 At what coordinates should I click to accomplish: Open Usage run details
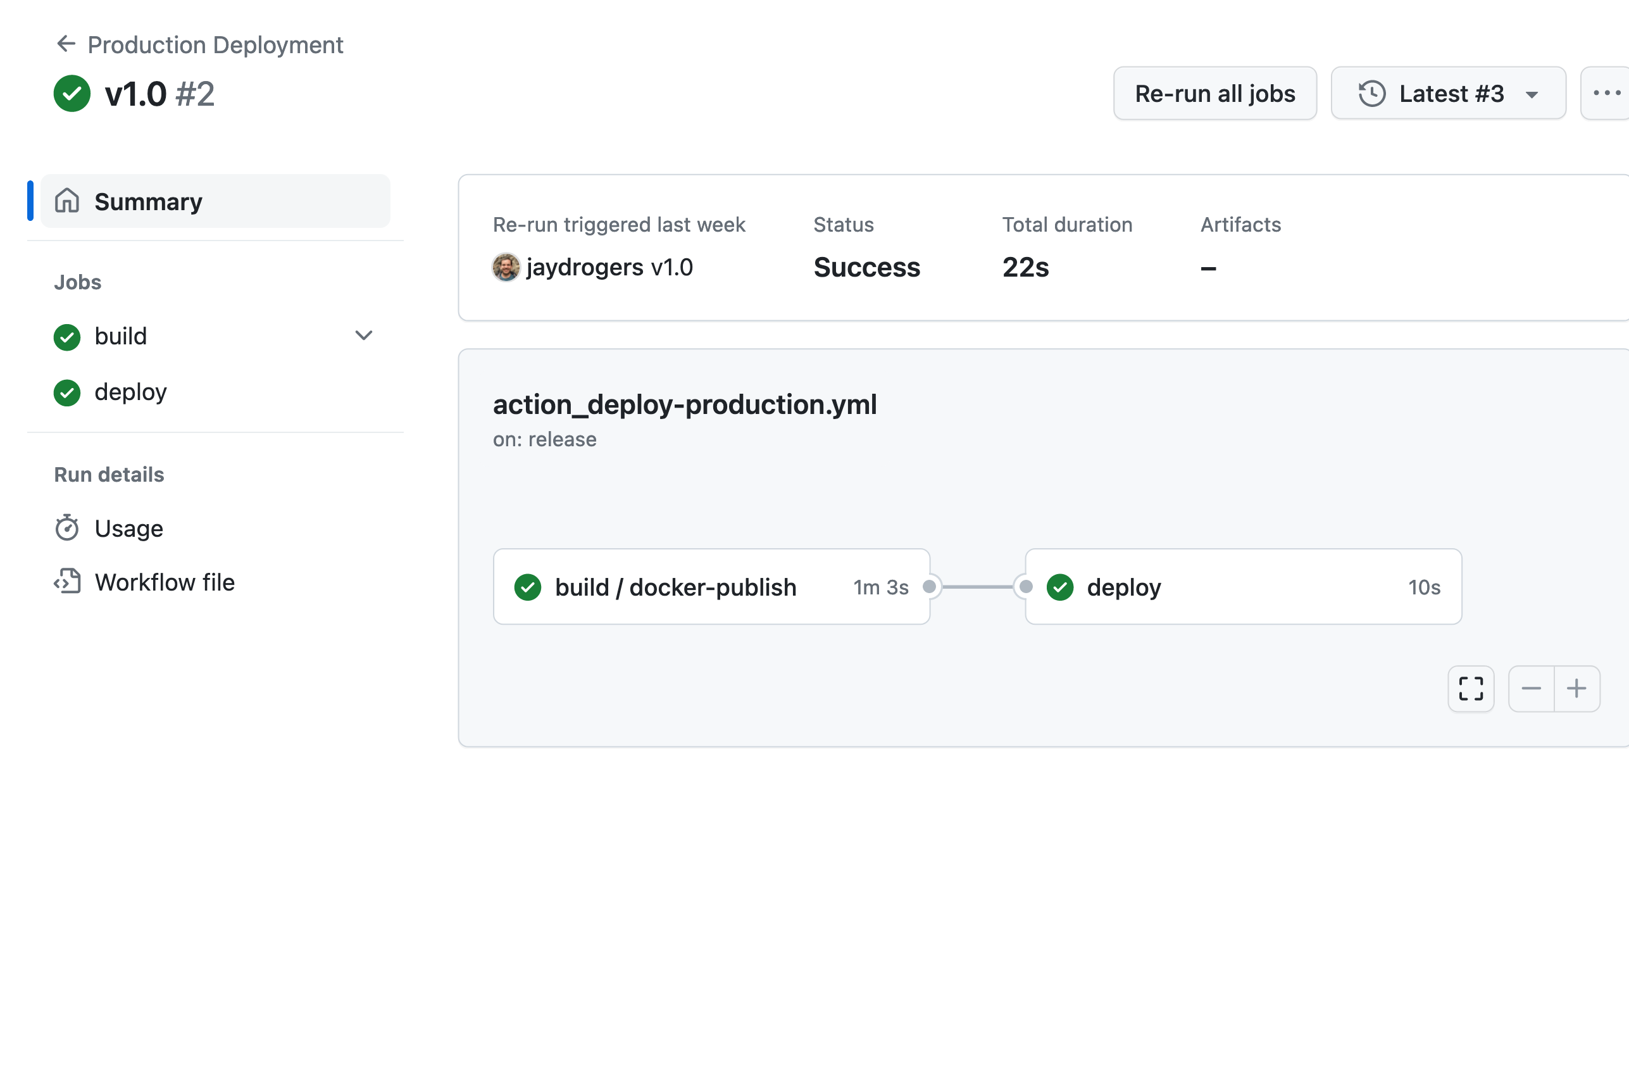click(x=128, y=528)
